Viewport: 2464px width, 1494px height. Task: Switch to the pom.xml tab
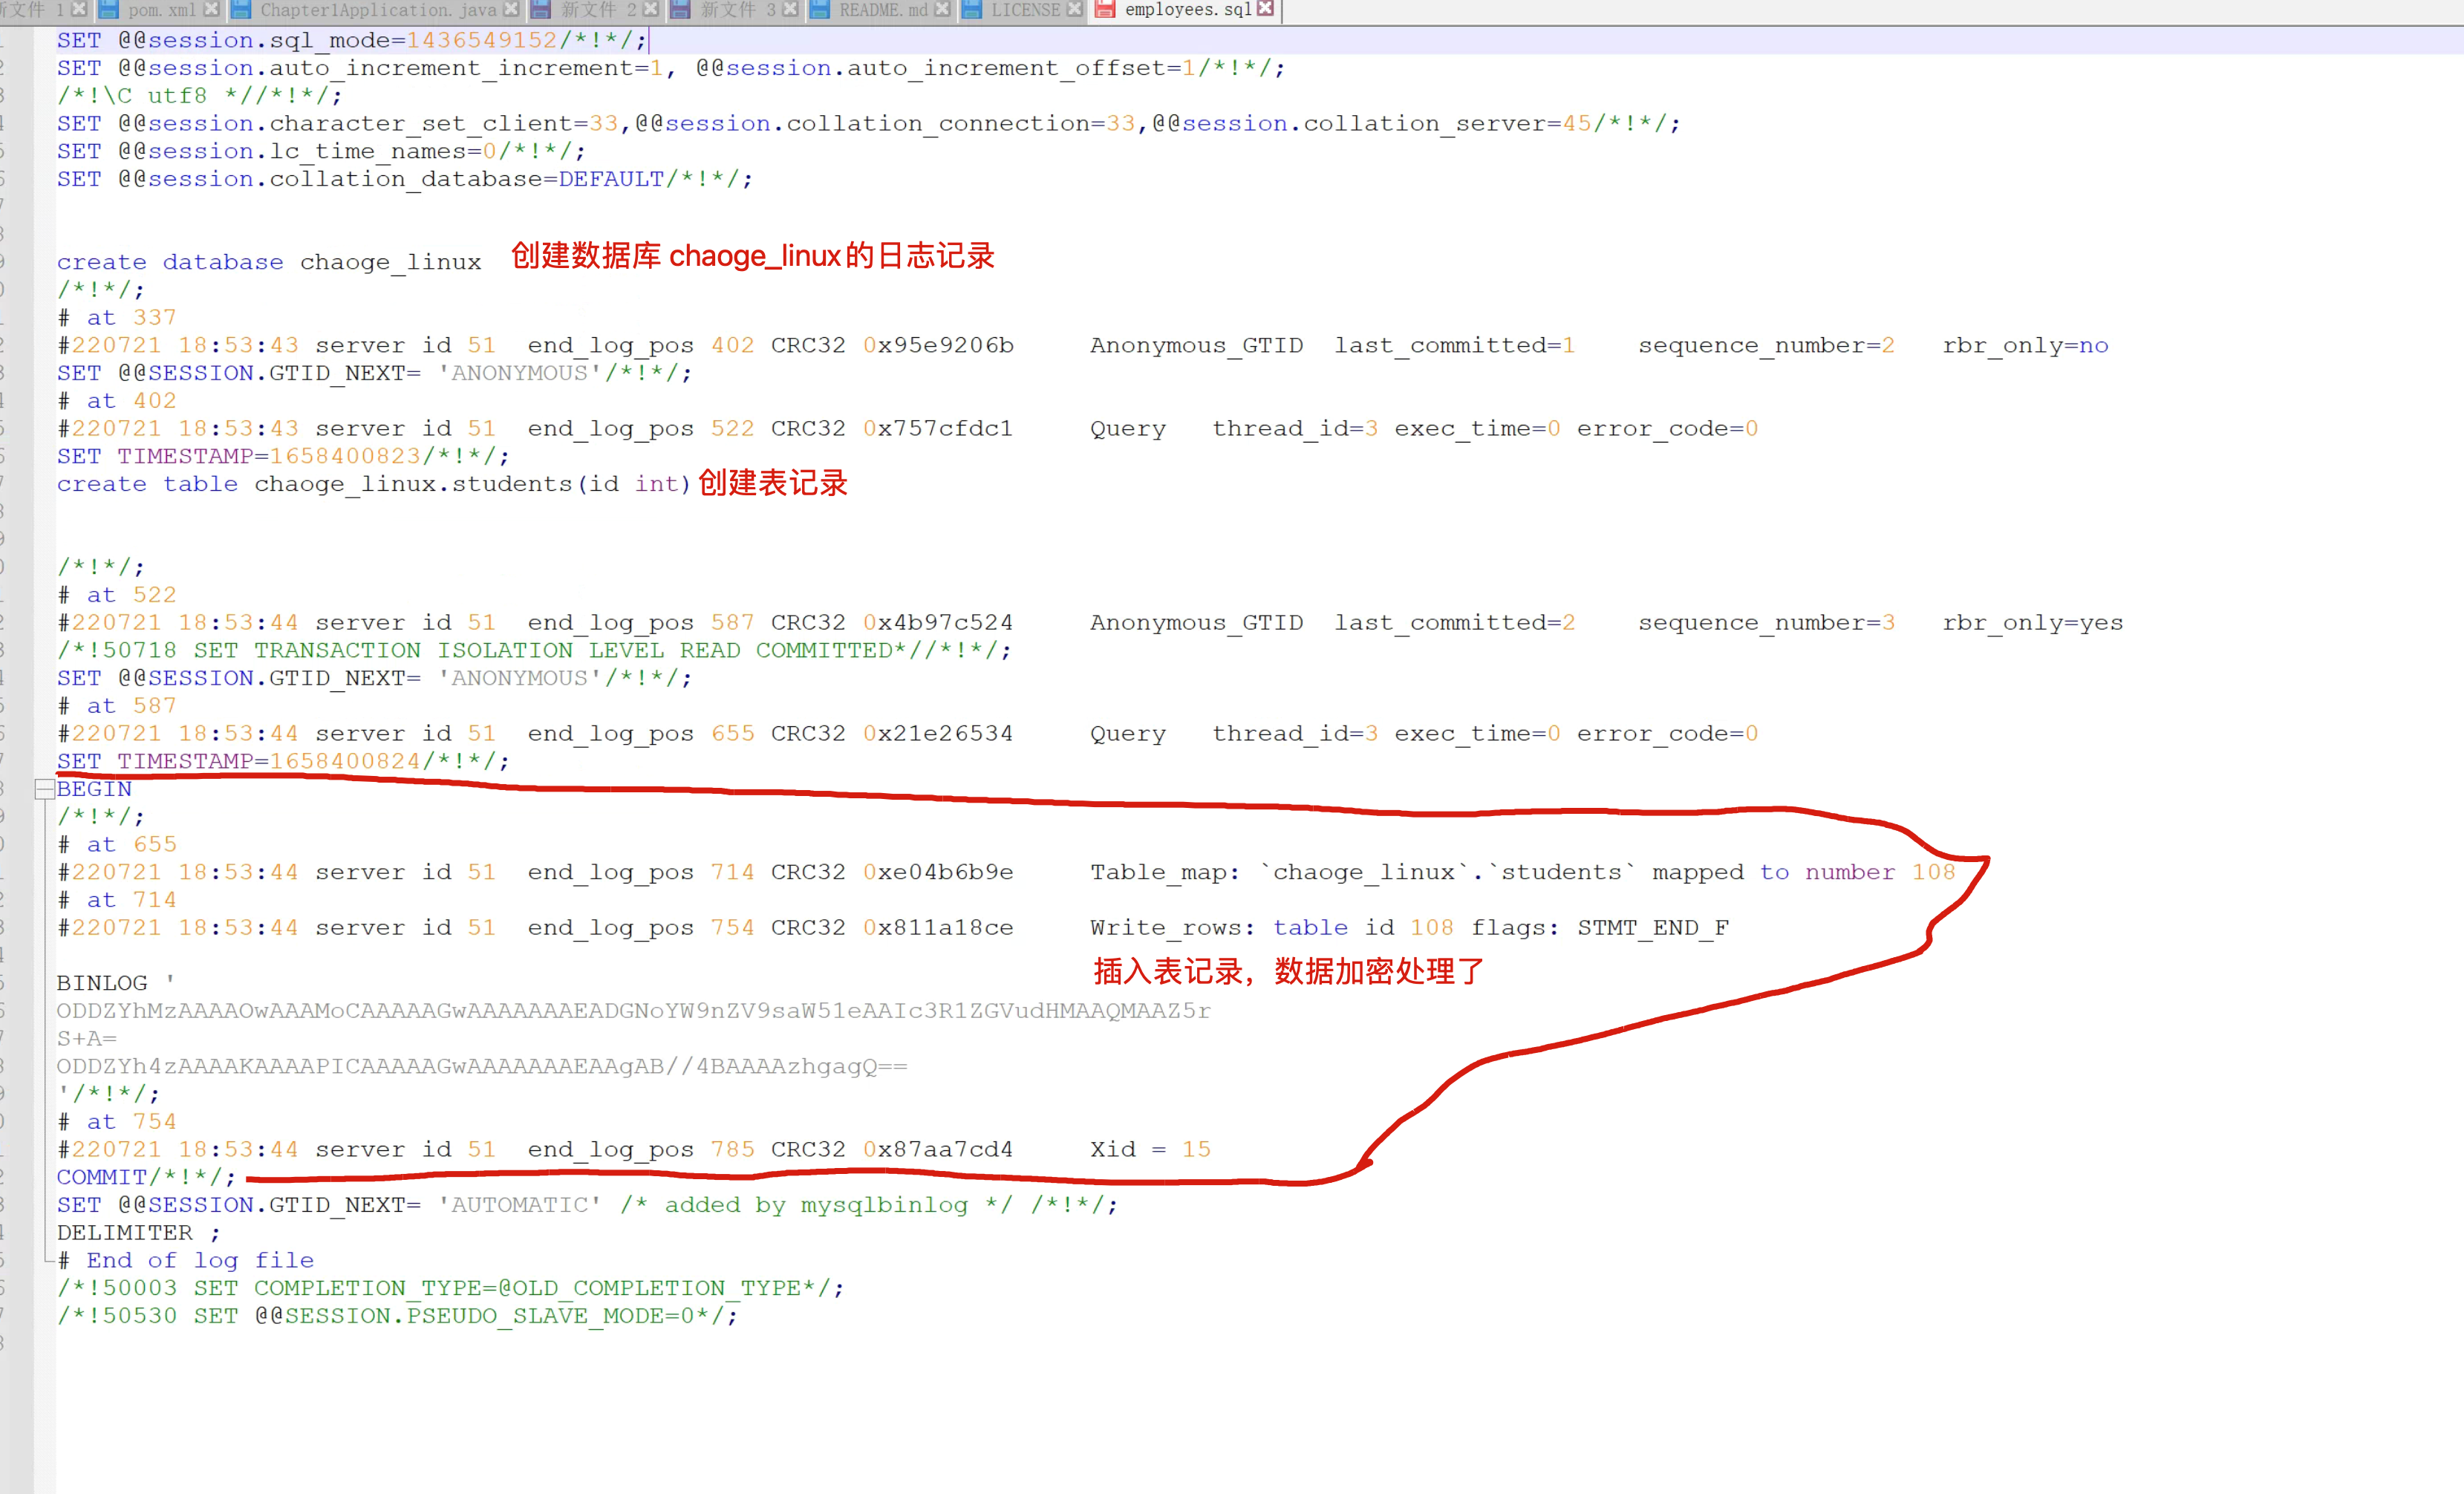coord(161,9)
